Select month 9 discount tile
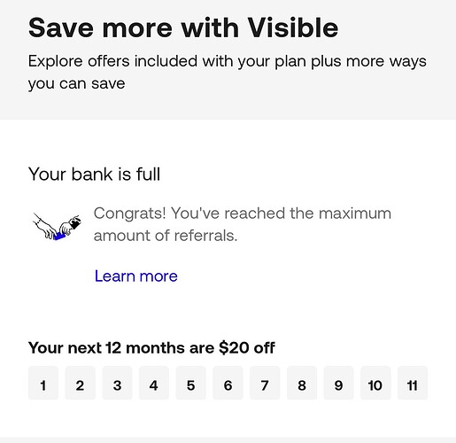This screenshot has width=456, height=443. pos(339,383)
